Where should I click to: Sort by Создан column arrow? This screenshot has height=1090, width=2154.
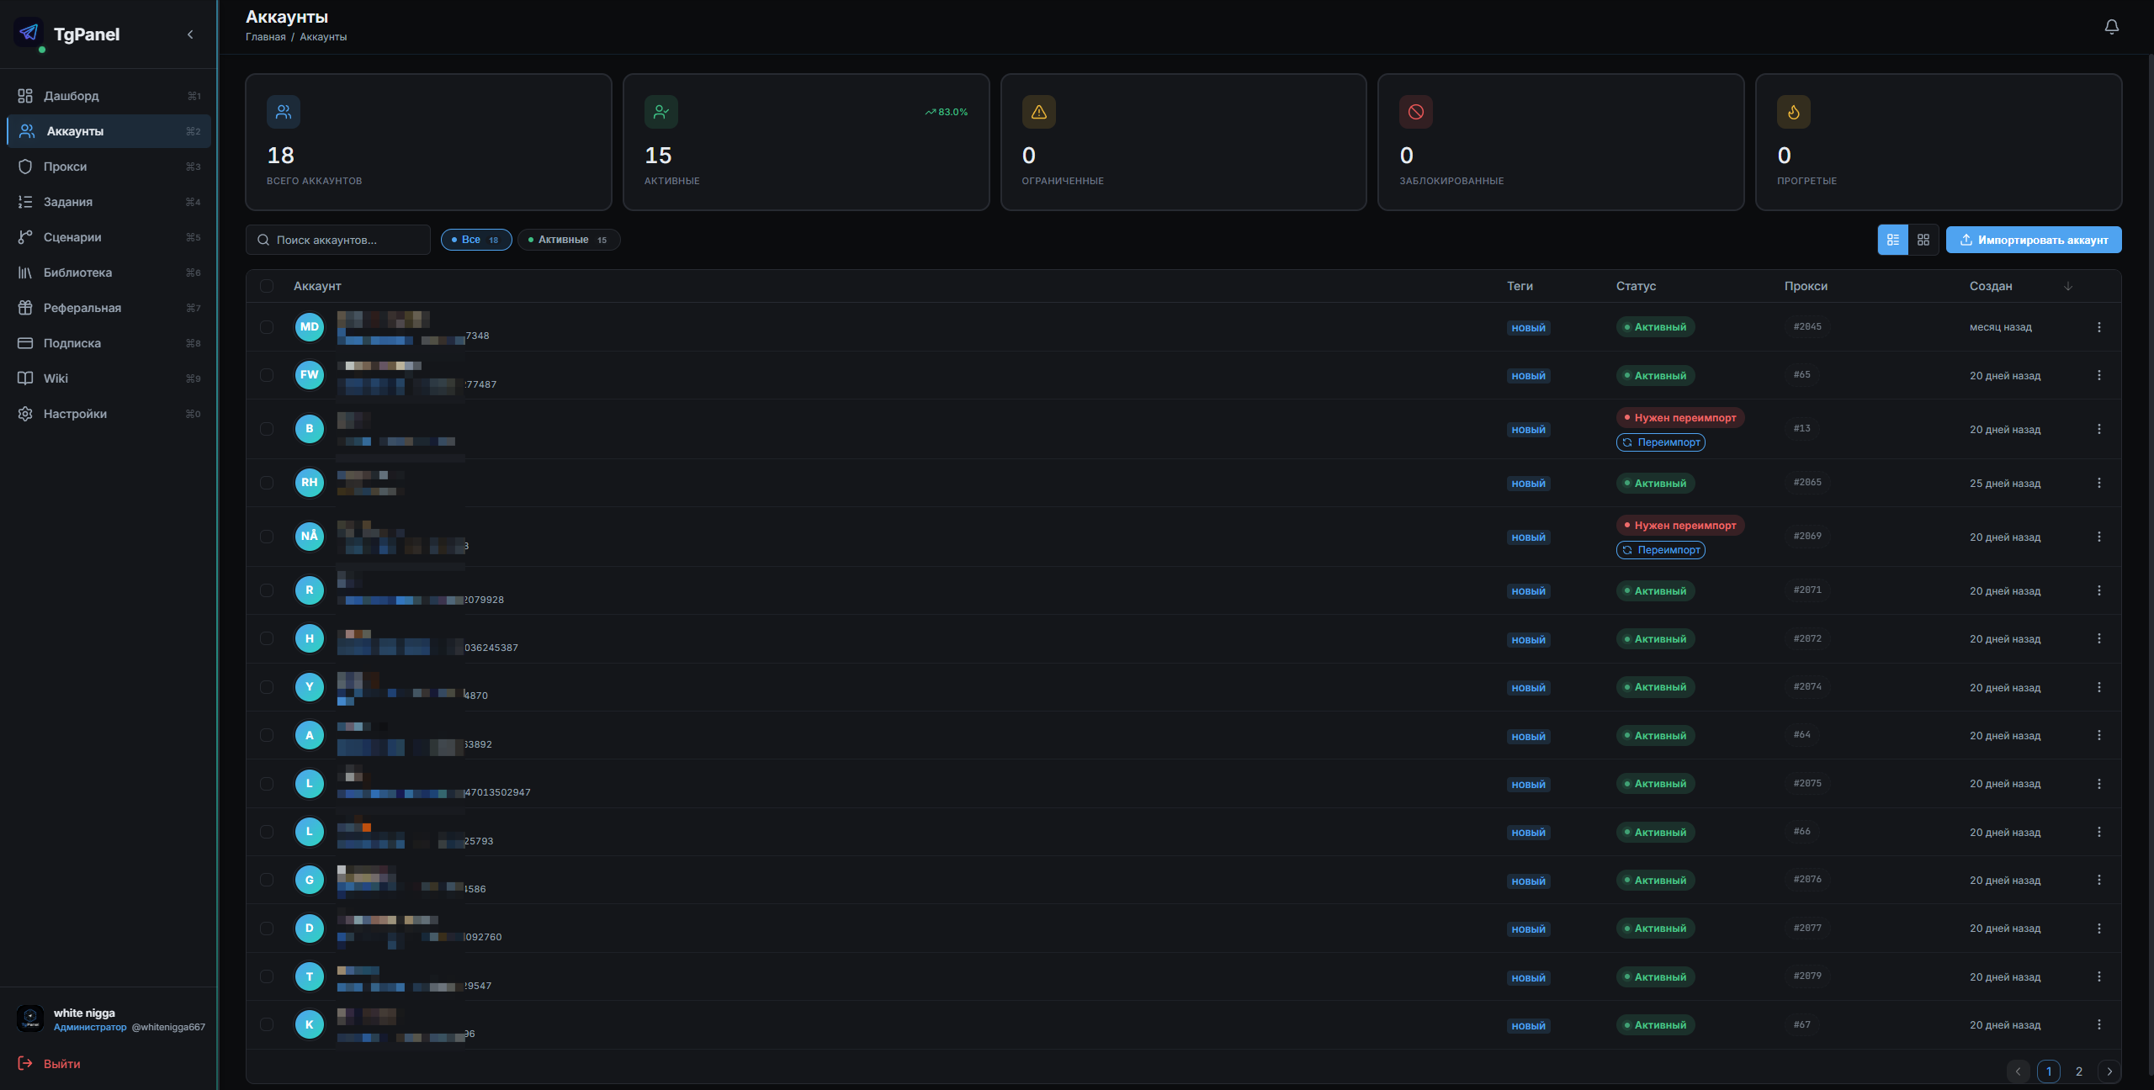[x=2068, y=286]
